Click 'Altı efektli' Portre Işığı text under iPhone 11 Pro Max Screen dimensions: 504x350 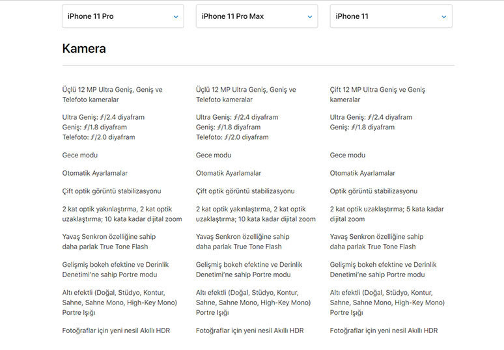point(253,303)
